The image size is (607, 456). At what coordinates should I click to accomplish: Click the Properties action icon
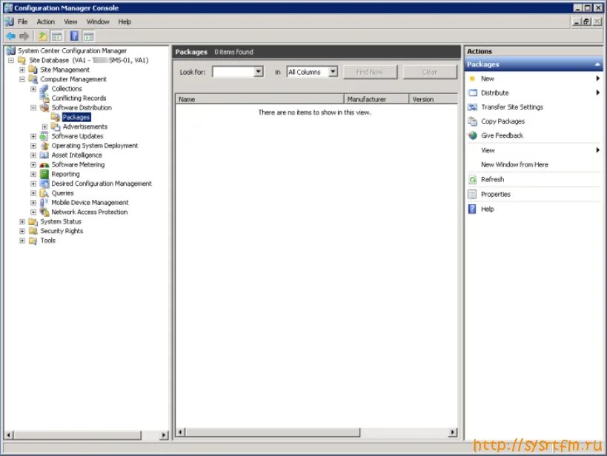472,194
